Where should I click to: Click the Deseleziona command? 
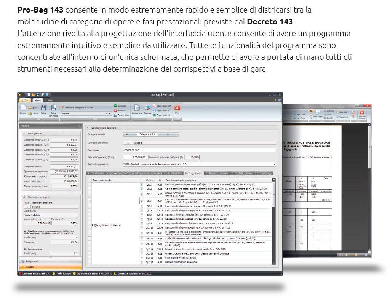click(x=121, y=115)
